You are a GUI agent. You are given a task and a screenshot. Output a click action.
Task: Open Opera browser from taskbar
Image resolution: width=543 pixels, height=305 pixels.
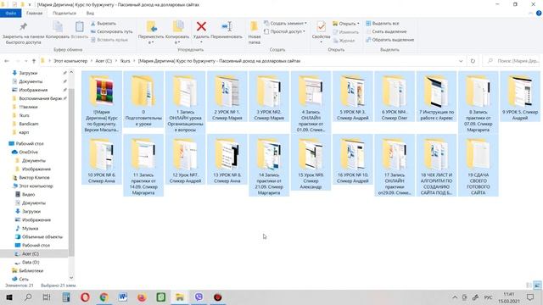click(x=85, y=297)
